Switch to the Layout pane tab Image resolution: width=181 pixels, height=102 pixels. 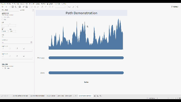(22, 10)
